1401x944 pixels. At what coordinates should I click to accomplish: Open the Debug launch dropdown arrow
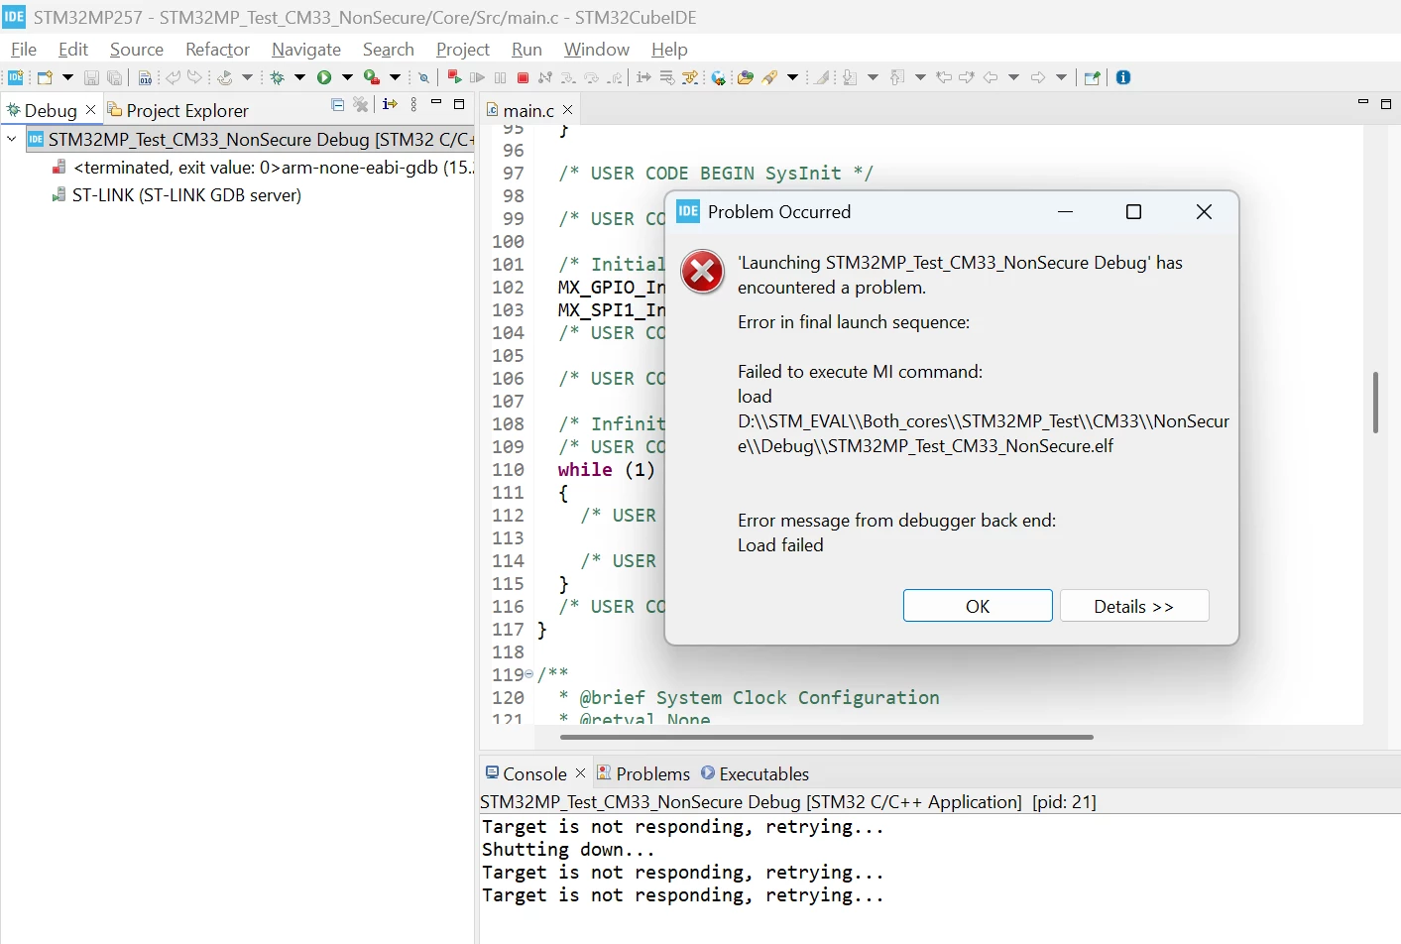pyautogui.click(x=299, y=77)
